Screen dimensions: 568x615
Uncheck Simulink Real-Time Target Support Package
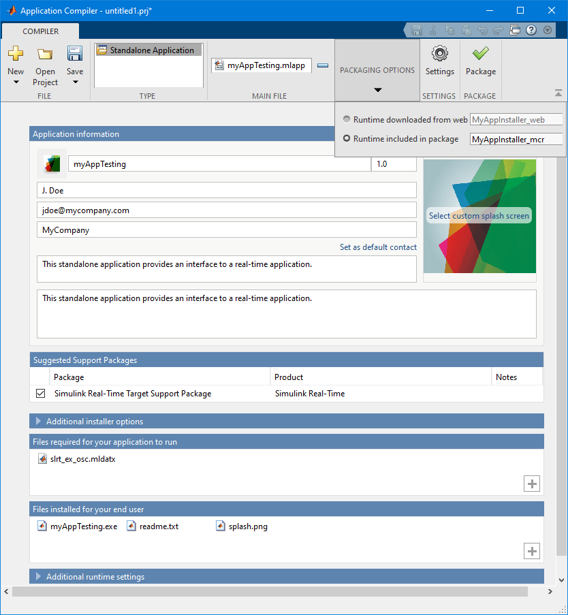pyautogui.click(x=40, y=393)
